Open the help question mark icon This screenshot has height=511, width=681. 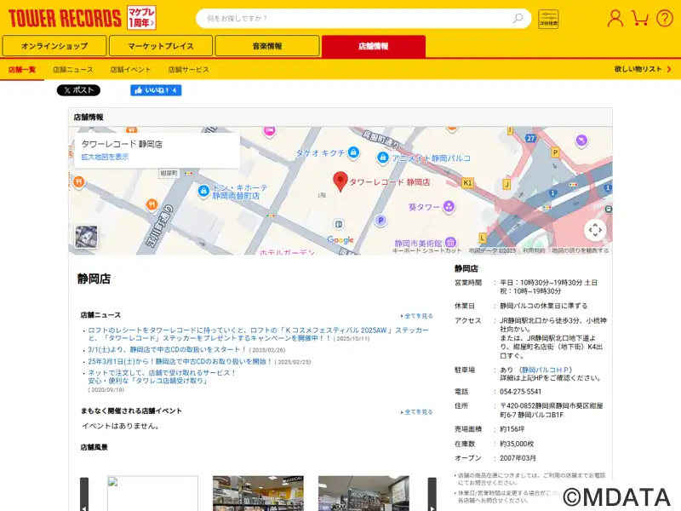point(665,18)
